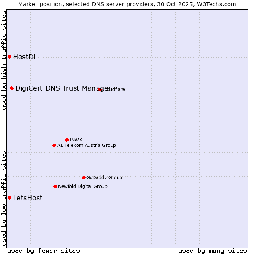
Task: Click the HostDL text label
Action: click(25, 57)
